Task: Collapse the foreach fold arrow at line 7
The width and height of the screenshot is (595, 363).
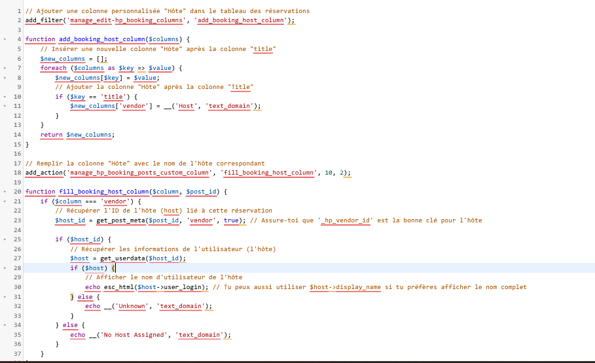Action: click(5, 68)
